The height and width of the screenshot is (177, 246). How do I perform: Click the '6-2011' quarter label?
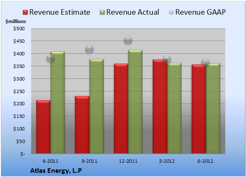click(51, 161)
